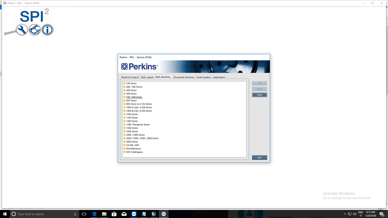Open the SPI2 app from the taskbar
Viewport: 388px width, 218px height.
coord(164,214)
